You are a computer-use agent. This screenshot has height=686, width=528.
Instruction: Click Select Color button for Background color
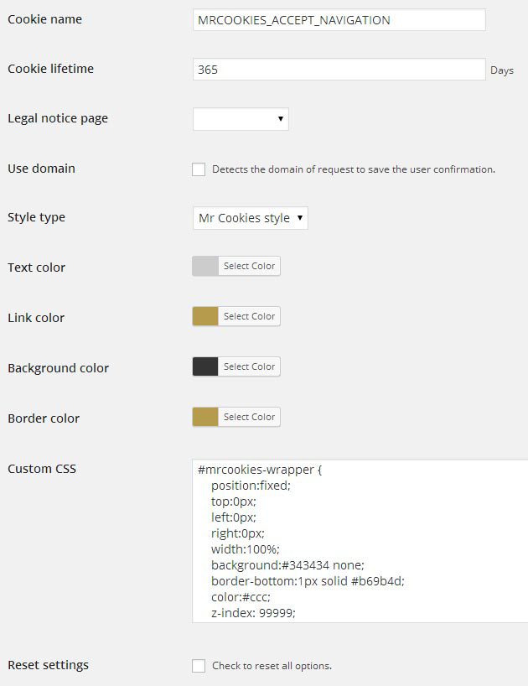(249, 366)
